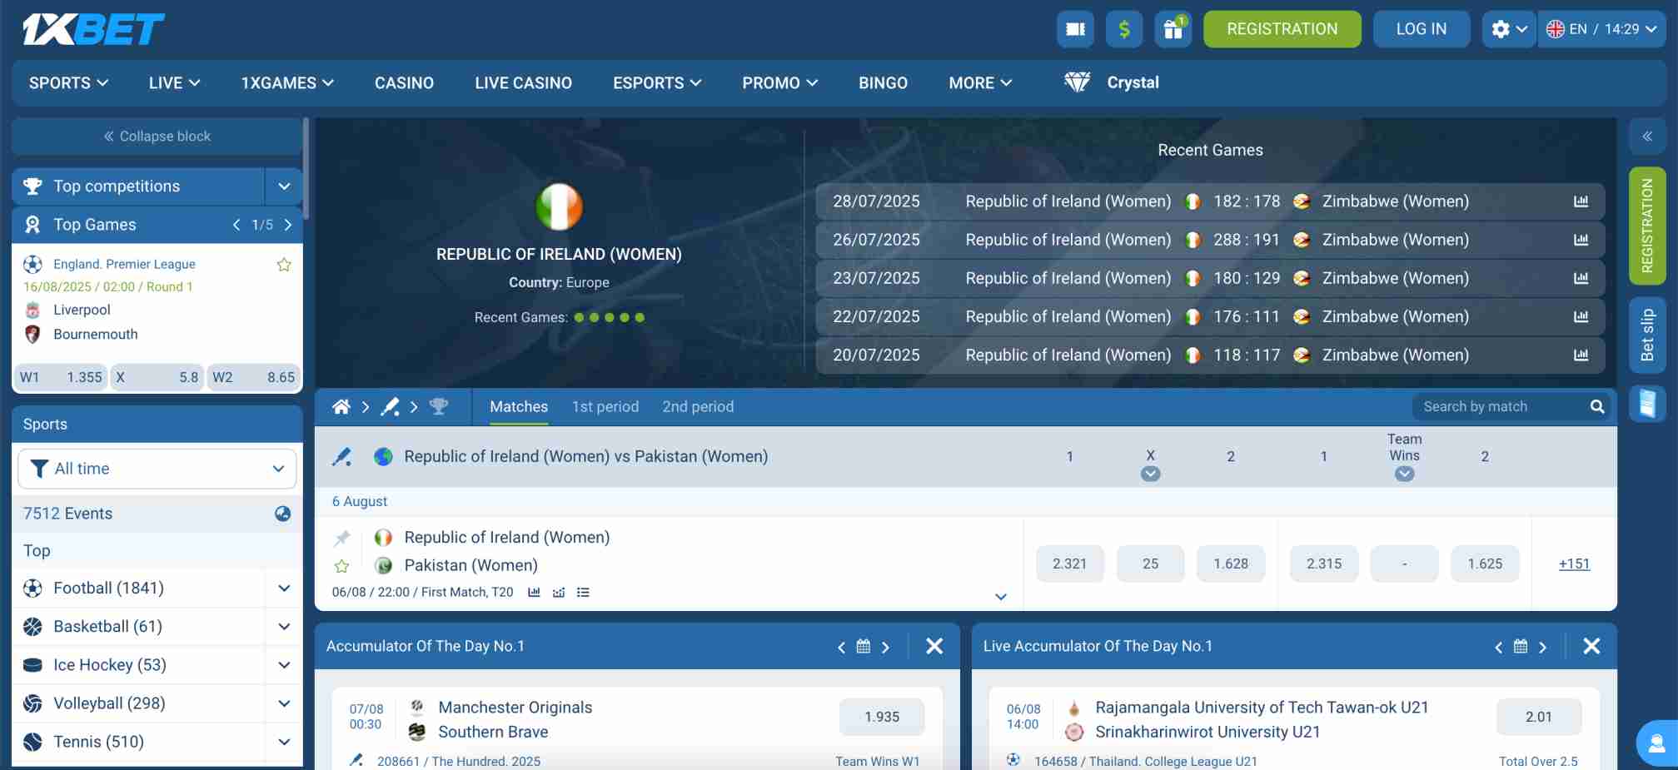Open Football (1841) sport link
This screenshot has width=1678, height=770.
pos(108,589)
